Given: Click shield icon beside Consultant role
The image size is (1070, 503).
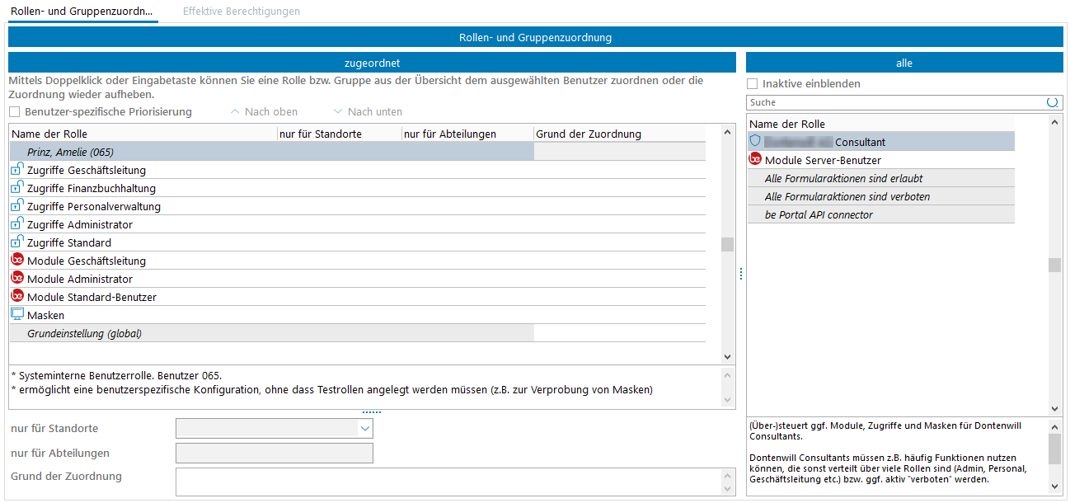Looking at the screenshot, I should click(x=755, y=142).
